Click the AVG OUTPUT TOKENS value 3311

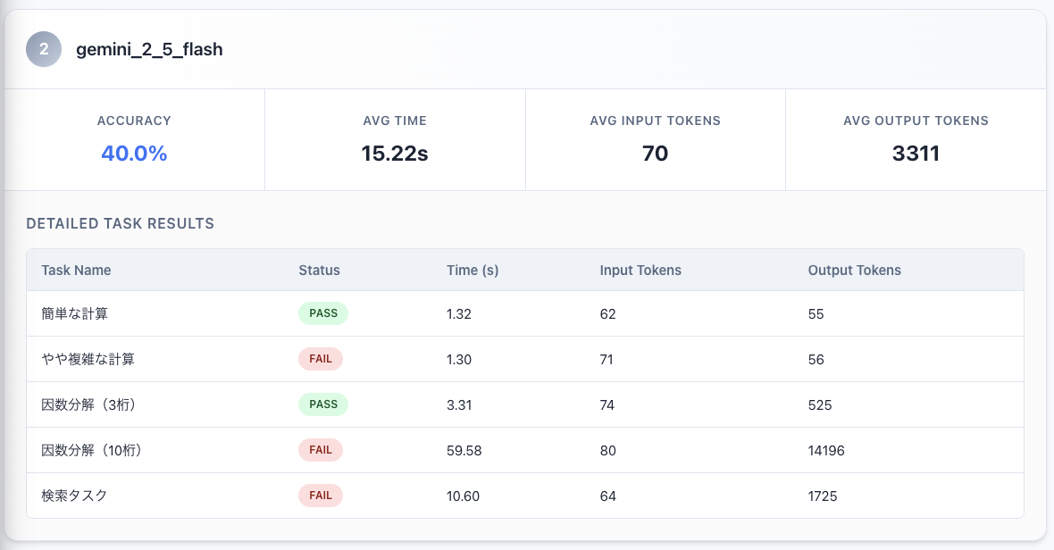[916, 154]
